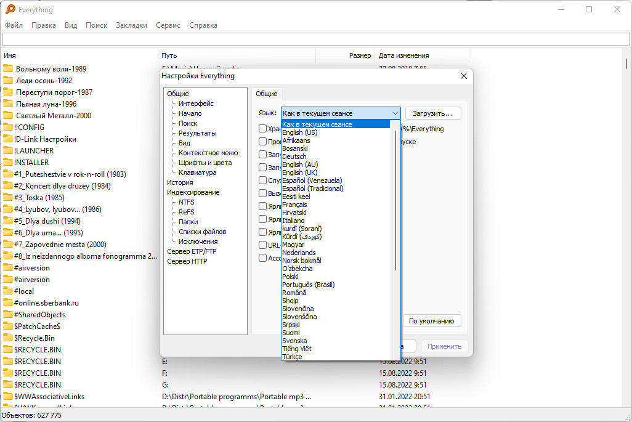632x422 pixels.
Task: Select the folder icon next to Леди осень-1992
Action: (8, 81)
